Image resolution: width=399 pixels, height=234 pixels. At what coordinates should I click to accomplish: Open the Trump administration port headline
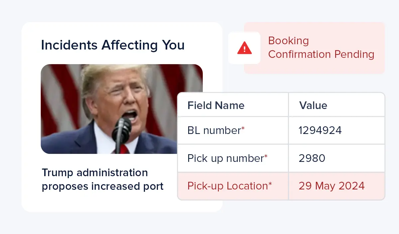(102, 179)
